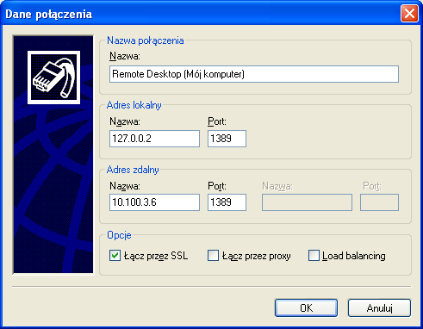
Task: Click the remote address field 10.100.3.6
Action: (x=154, y=202)
